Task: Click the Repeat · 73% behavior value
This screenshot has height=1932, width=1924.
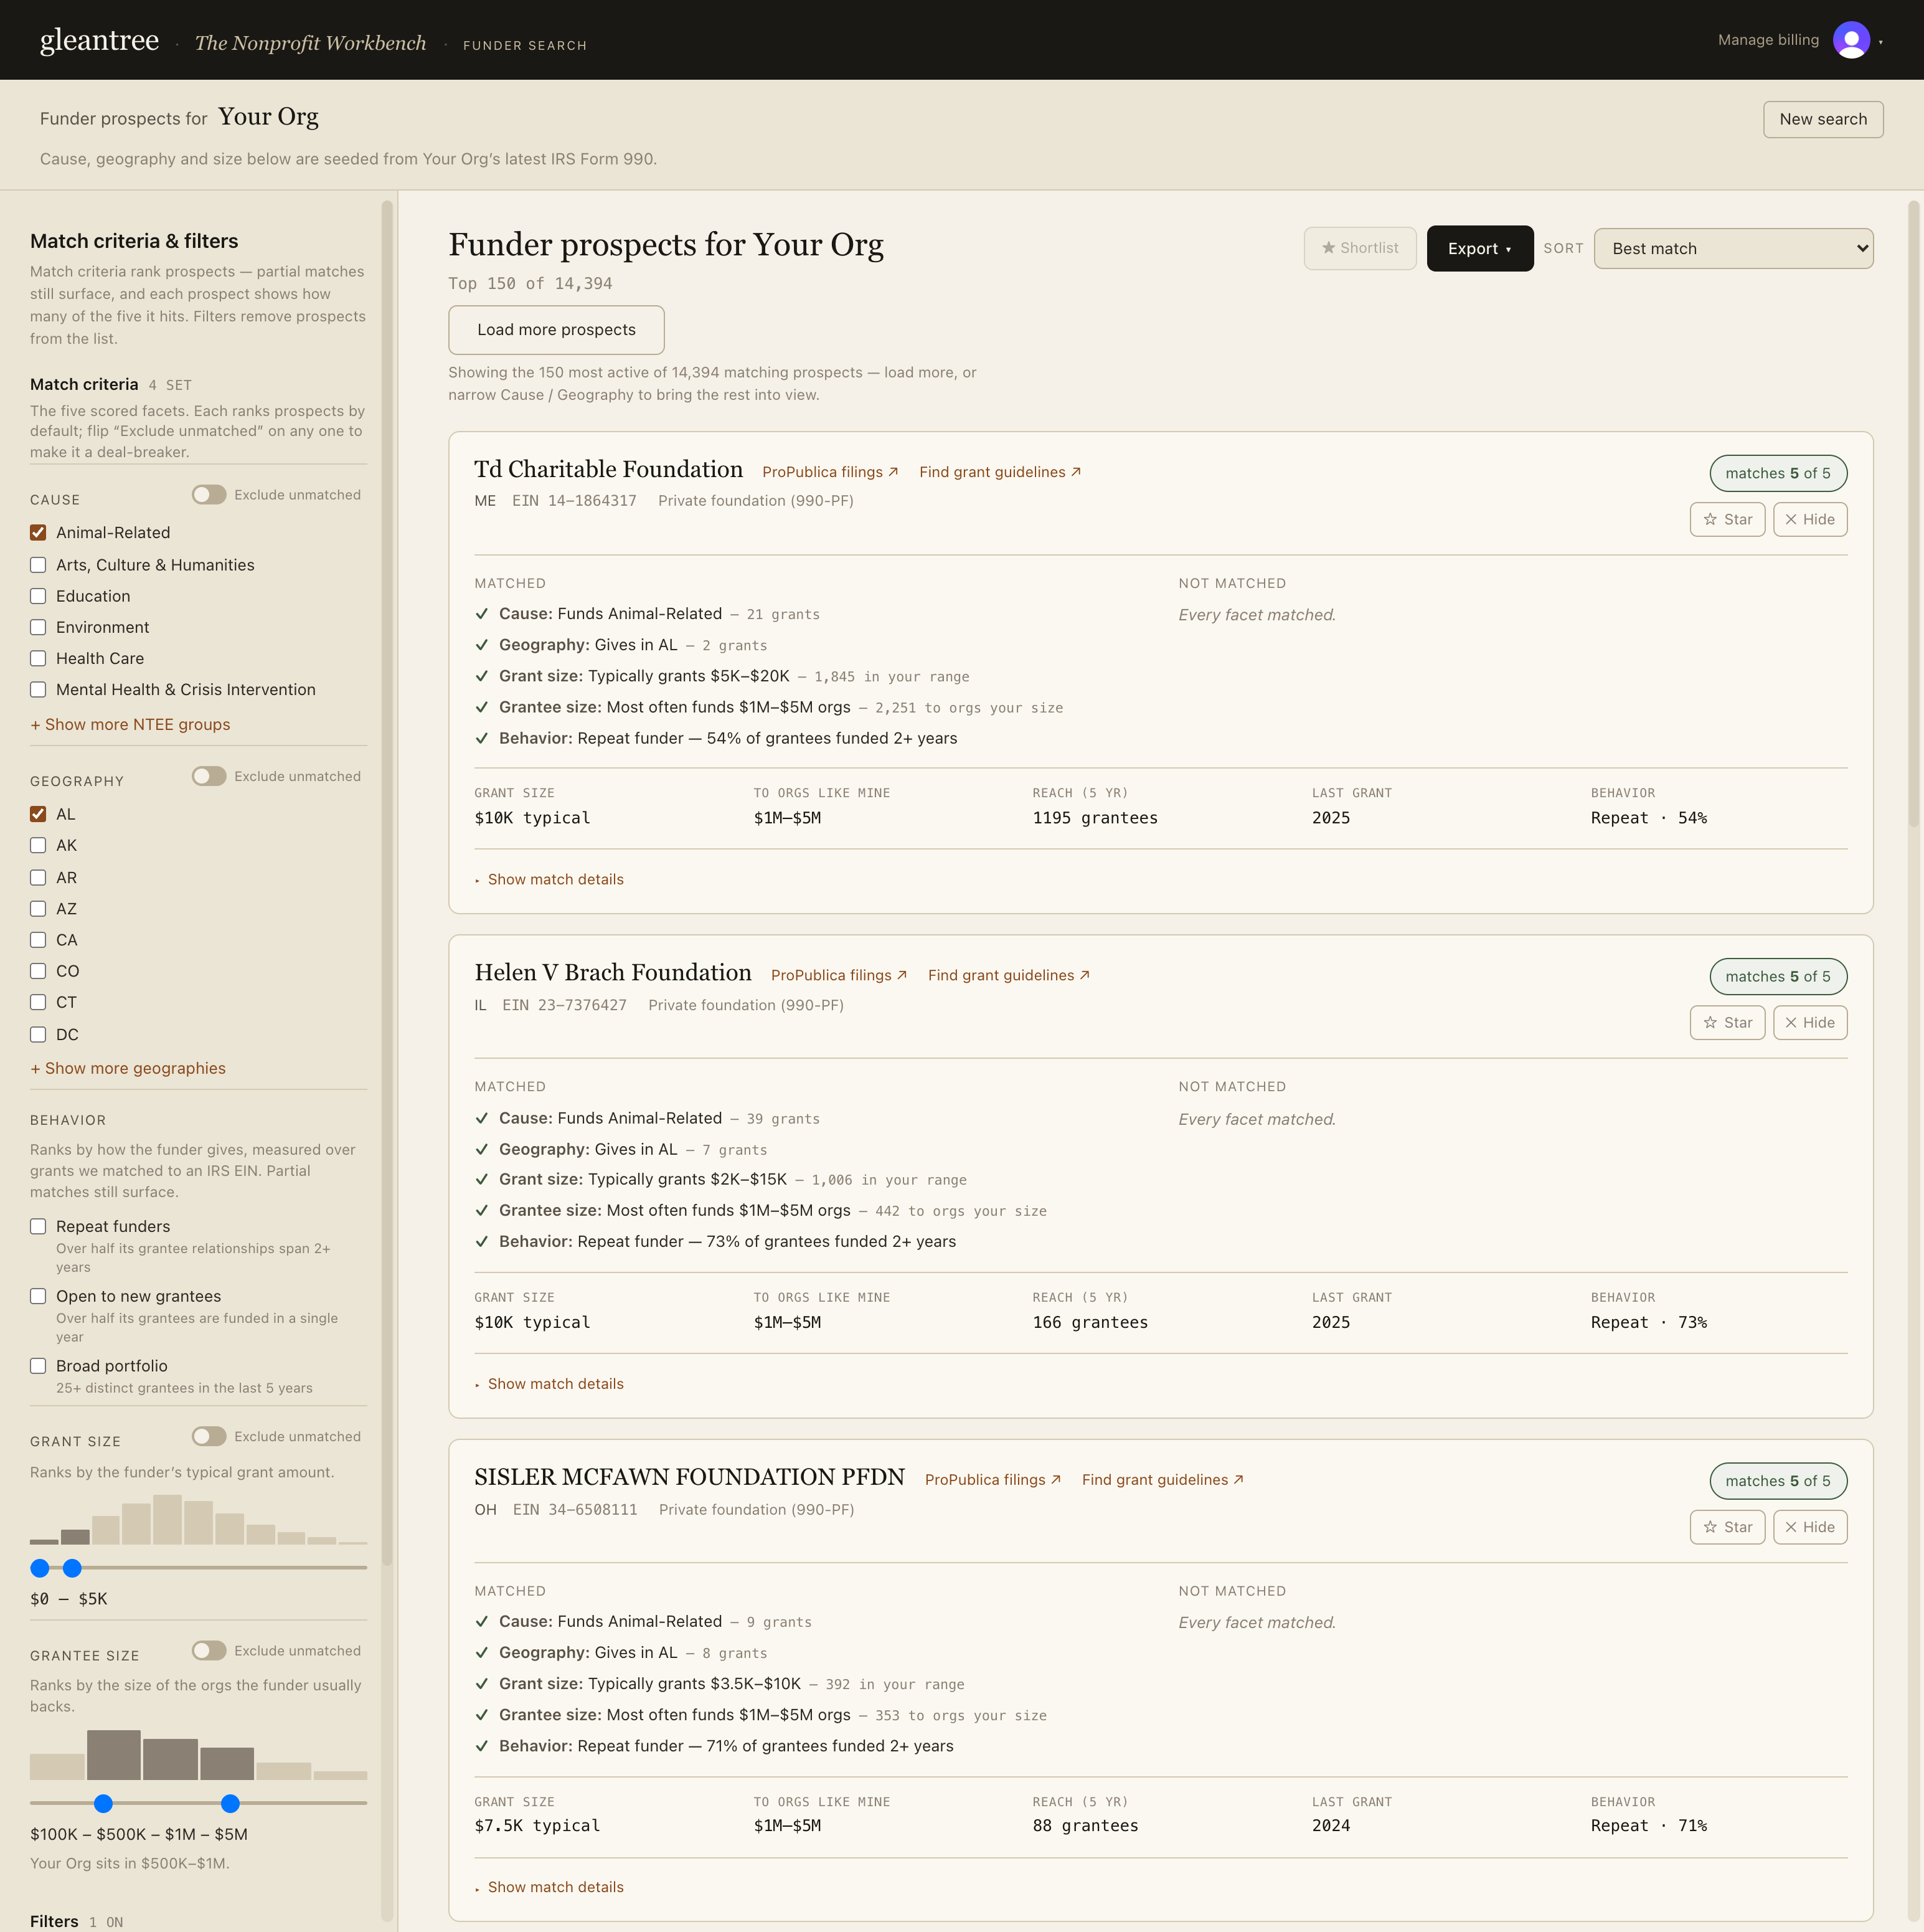Action: (x=1648, y=1322)
